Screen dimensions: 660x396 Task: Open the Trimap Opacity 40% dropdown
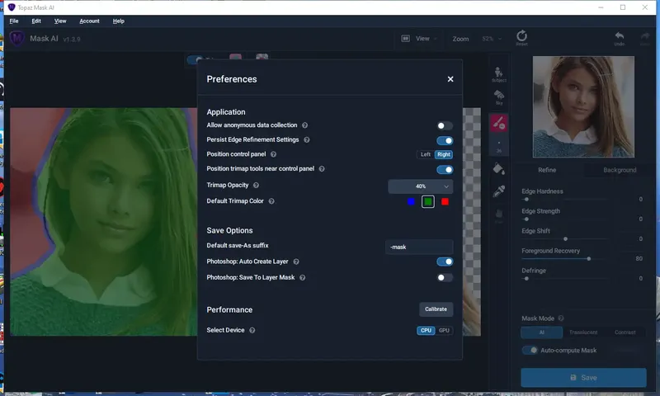tap(420, 186)
